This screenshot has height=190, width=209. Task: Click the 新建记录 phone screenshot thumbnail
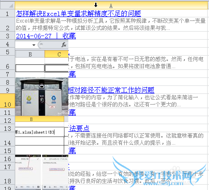[x=28, y=172]
